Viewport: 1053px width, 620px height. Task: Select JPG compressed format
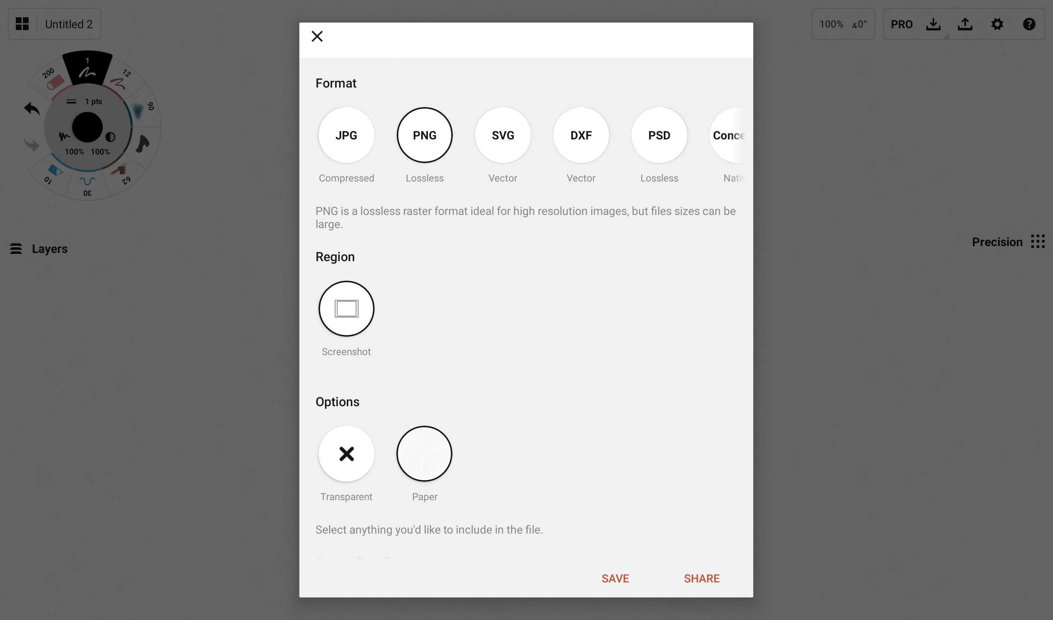click(346, 135)
